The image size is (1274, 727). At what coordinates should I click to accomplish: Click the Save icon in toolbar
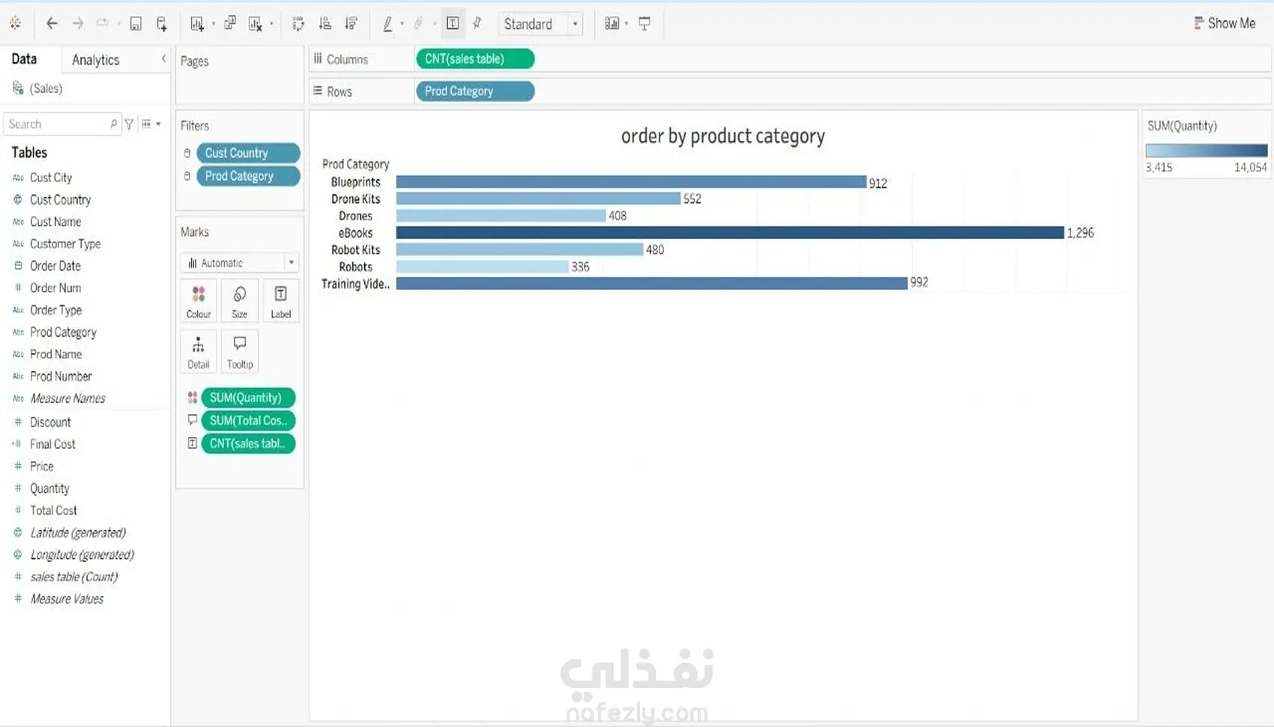pos(136,24)
